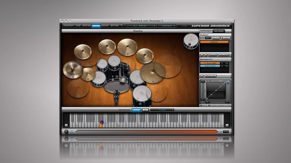This screenshot has width=291, height=163.
Task: Click the round knob at bottom left
Action: (x=66, y=132)
